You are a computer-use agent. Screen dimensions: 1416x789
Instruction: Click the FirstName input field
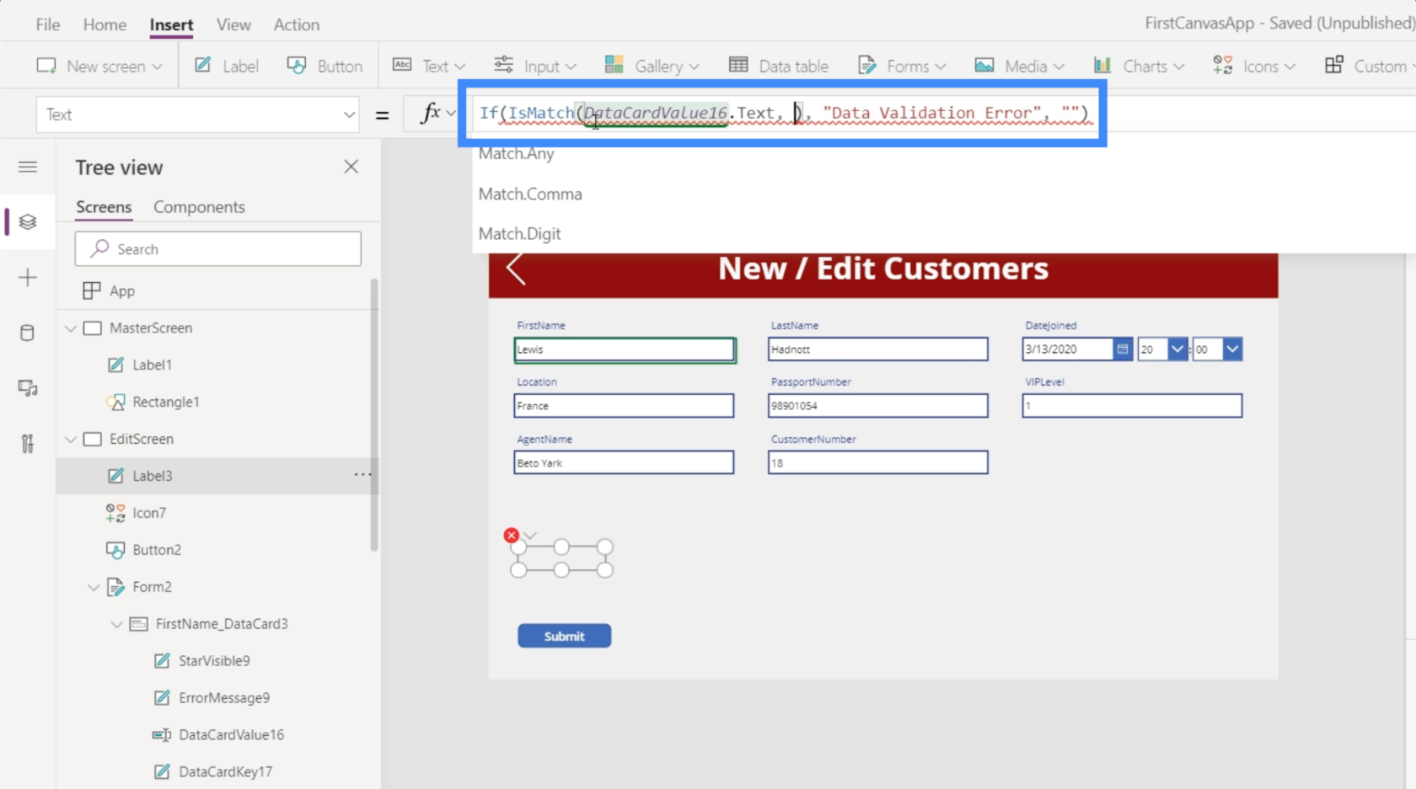(x=625, y=349)
